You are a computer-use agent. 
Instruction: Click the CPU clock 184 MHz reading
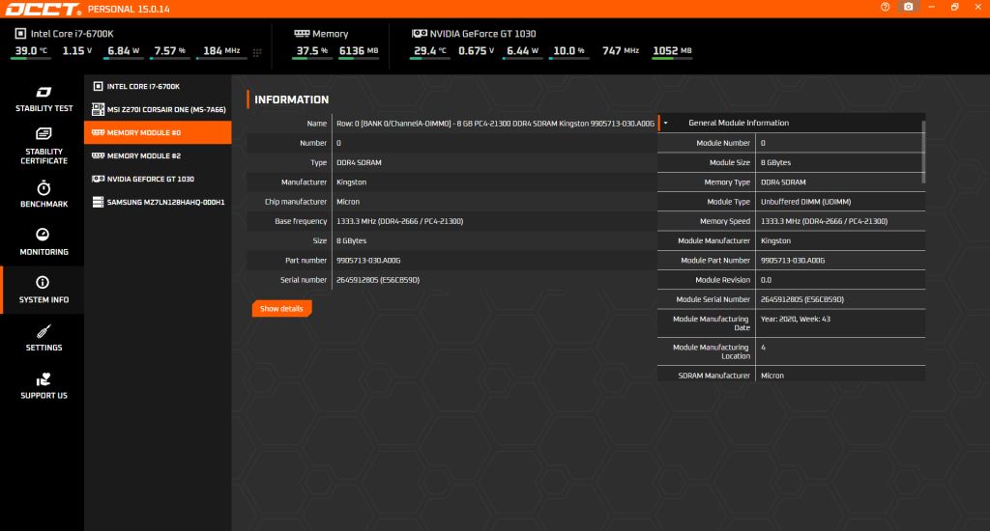click(x=221, y=51)
